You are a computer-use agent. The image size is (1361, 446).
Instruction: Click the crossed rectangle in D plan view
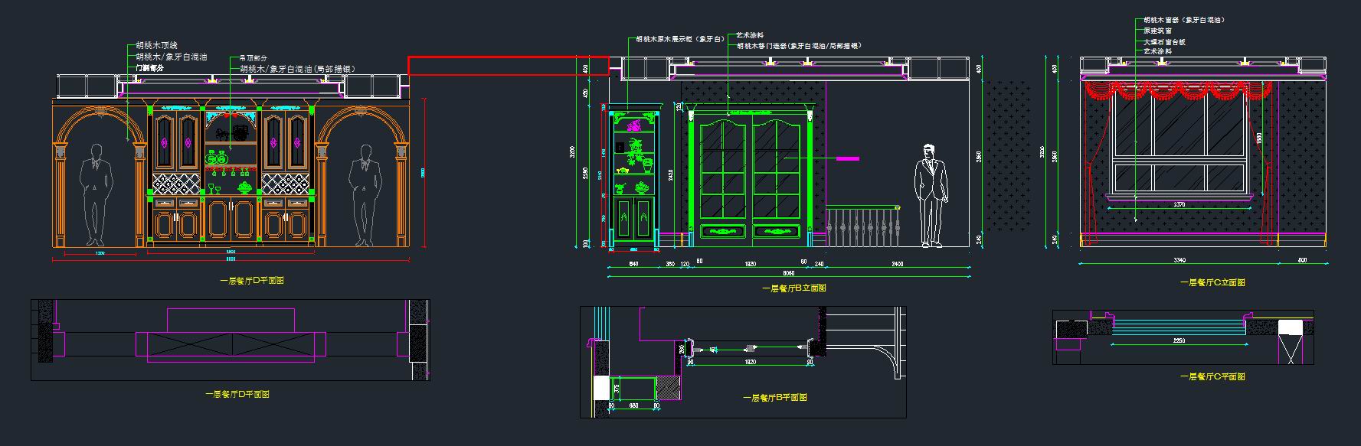tap(226, 346)
